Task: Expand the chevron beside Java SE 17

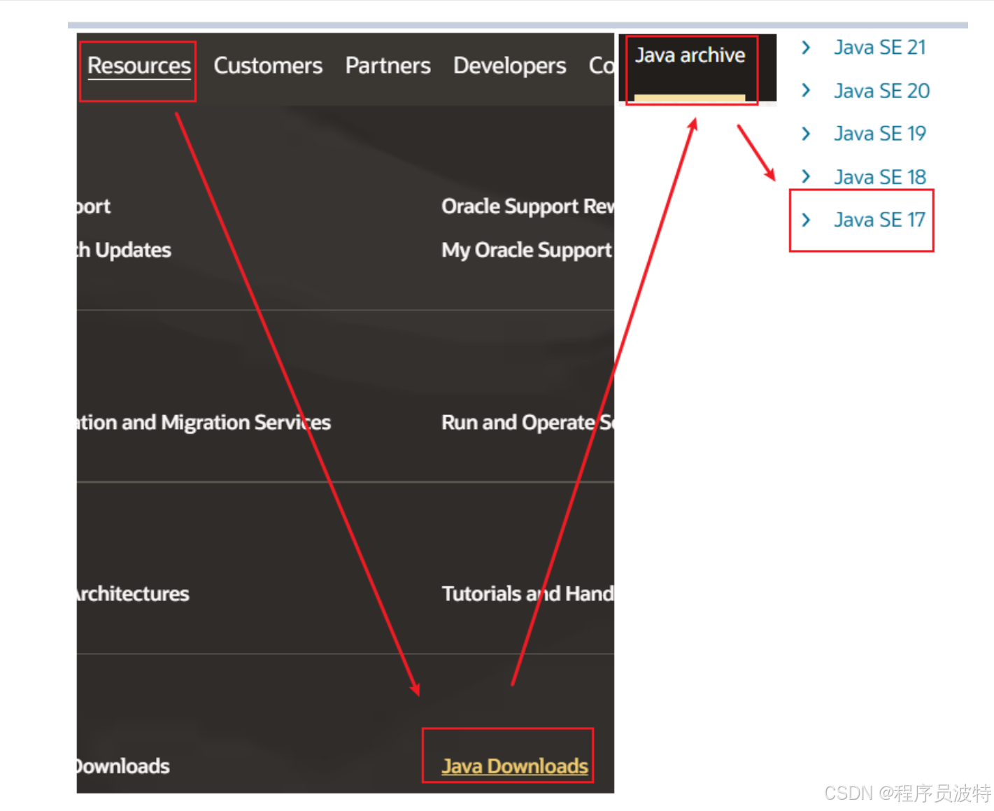Action: pos(806,220)
